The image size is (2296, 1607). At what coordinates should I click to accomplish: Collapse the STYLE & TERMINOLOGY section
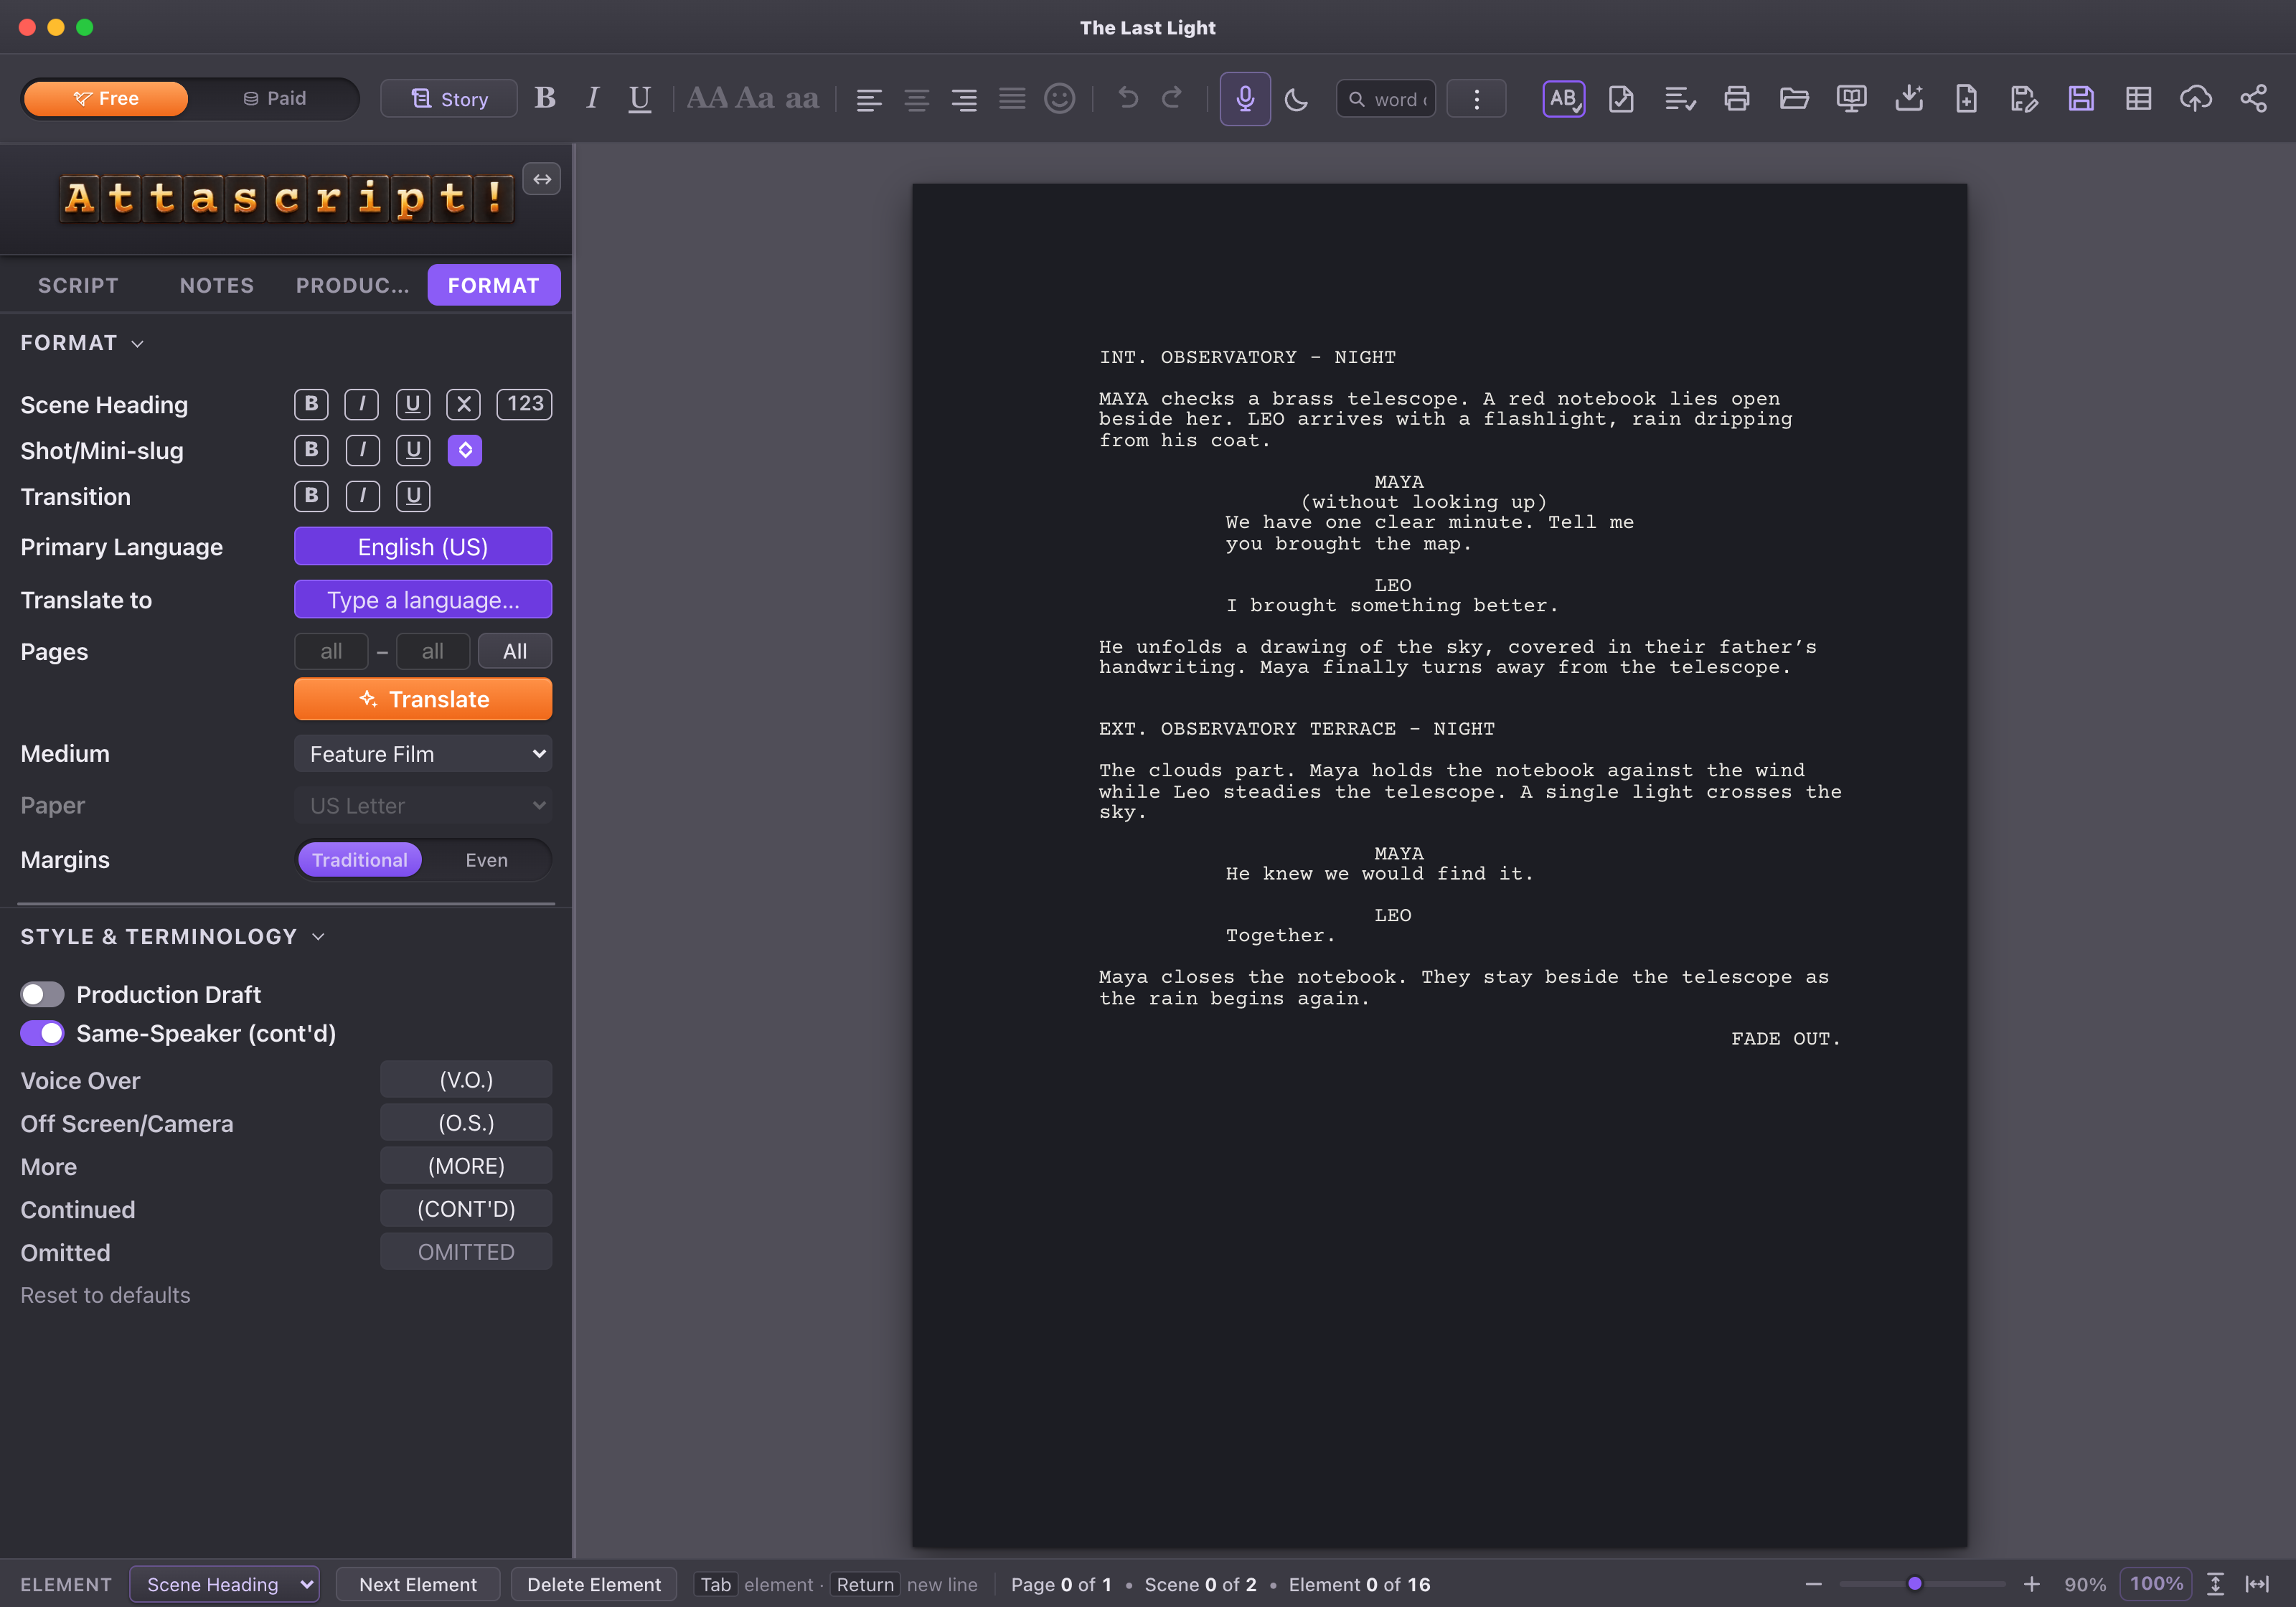(318, 937)
